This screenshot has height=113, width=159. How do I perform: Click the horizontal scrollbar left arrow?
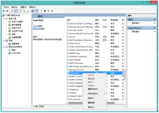(x=67, y=103)
